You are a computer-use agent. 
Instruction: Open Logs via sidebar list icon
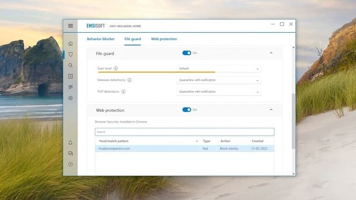point(71,87)
